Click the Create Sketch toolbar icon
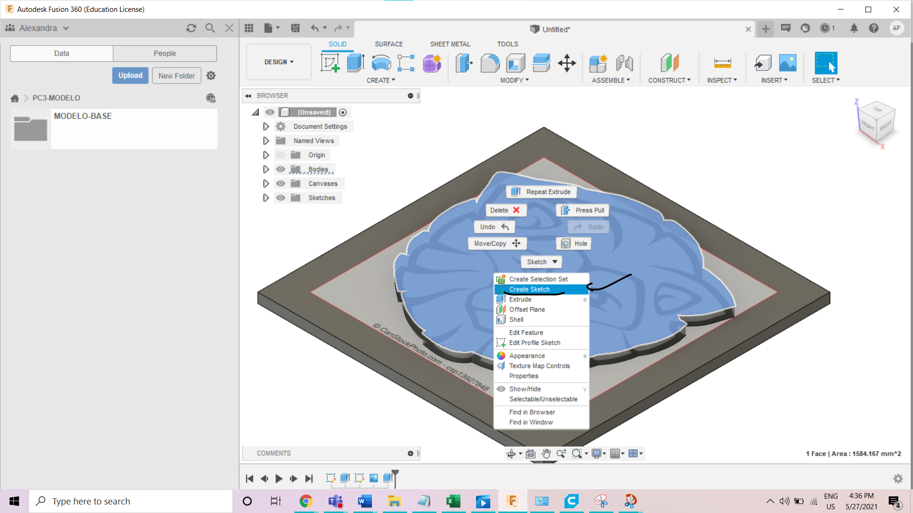Image resolution: width=913 pixels, height=513 pixels. point(330,63)
